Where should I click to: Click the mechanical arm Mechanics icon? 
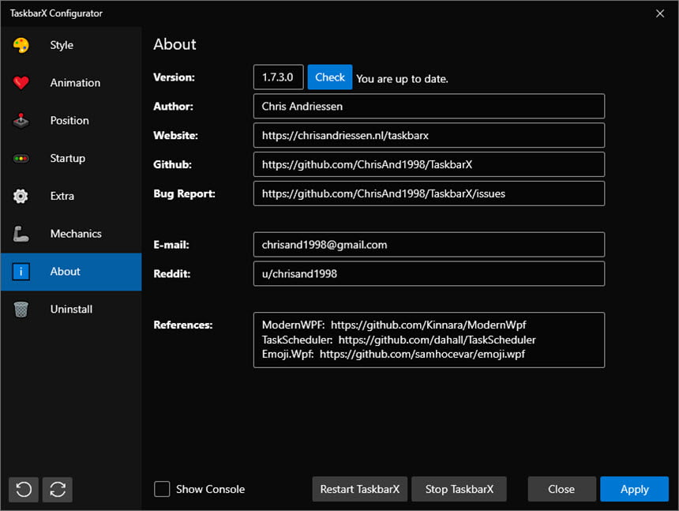click(x=21, y=234)
